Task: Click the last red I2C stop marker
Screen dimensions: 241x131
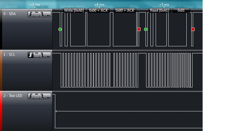Action: click(193, 29)
